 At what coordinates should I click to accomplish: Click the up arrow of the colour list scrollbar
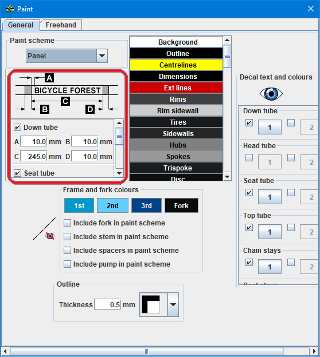[227, 40]
